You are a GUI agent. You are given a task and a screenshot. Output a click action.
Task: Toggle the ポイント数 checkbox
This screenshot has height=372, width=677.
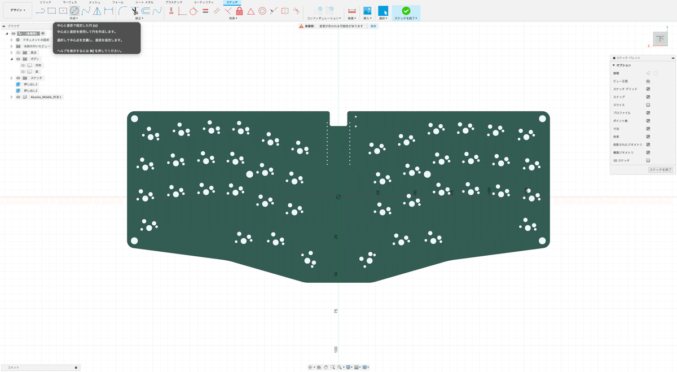[648, 121]
